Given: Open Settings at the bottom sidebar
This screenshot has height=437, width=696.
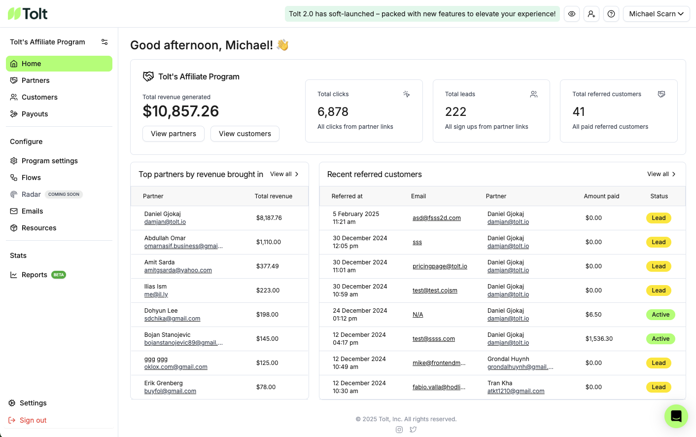Looking at the screenshot, I should (x=33, y=403).
